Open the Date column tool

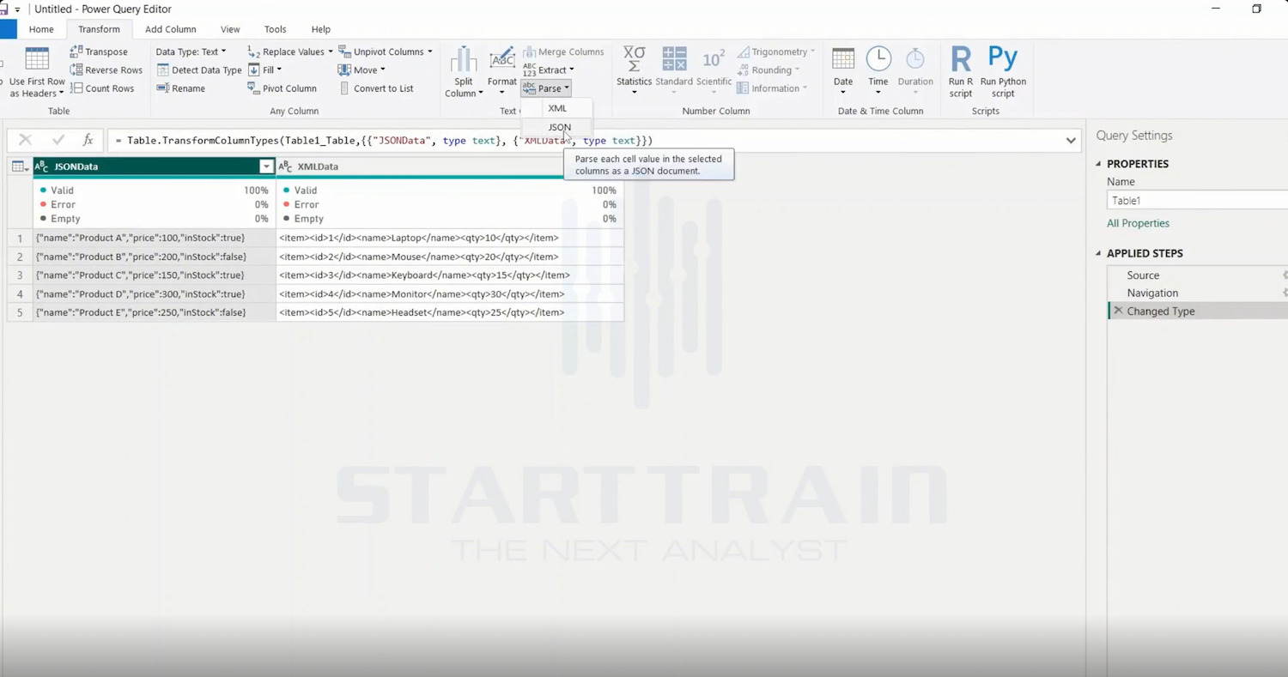click(843, 71)
